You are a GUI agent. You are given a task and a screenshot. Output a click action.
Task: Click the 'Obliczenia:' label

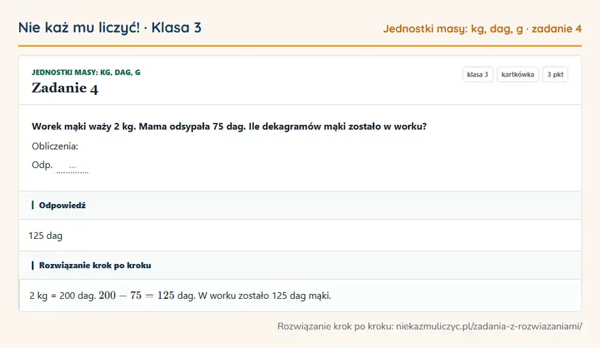(x=55, y=146)
